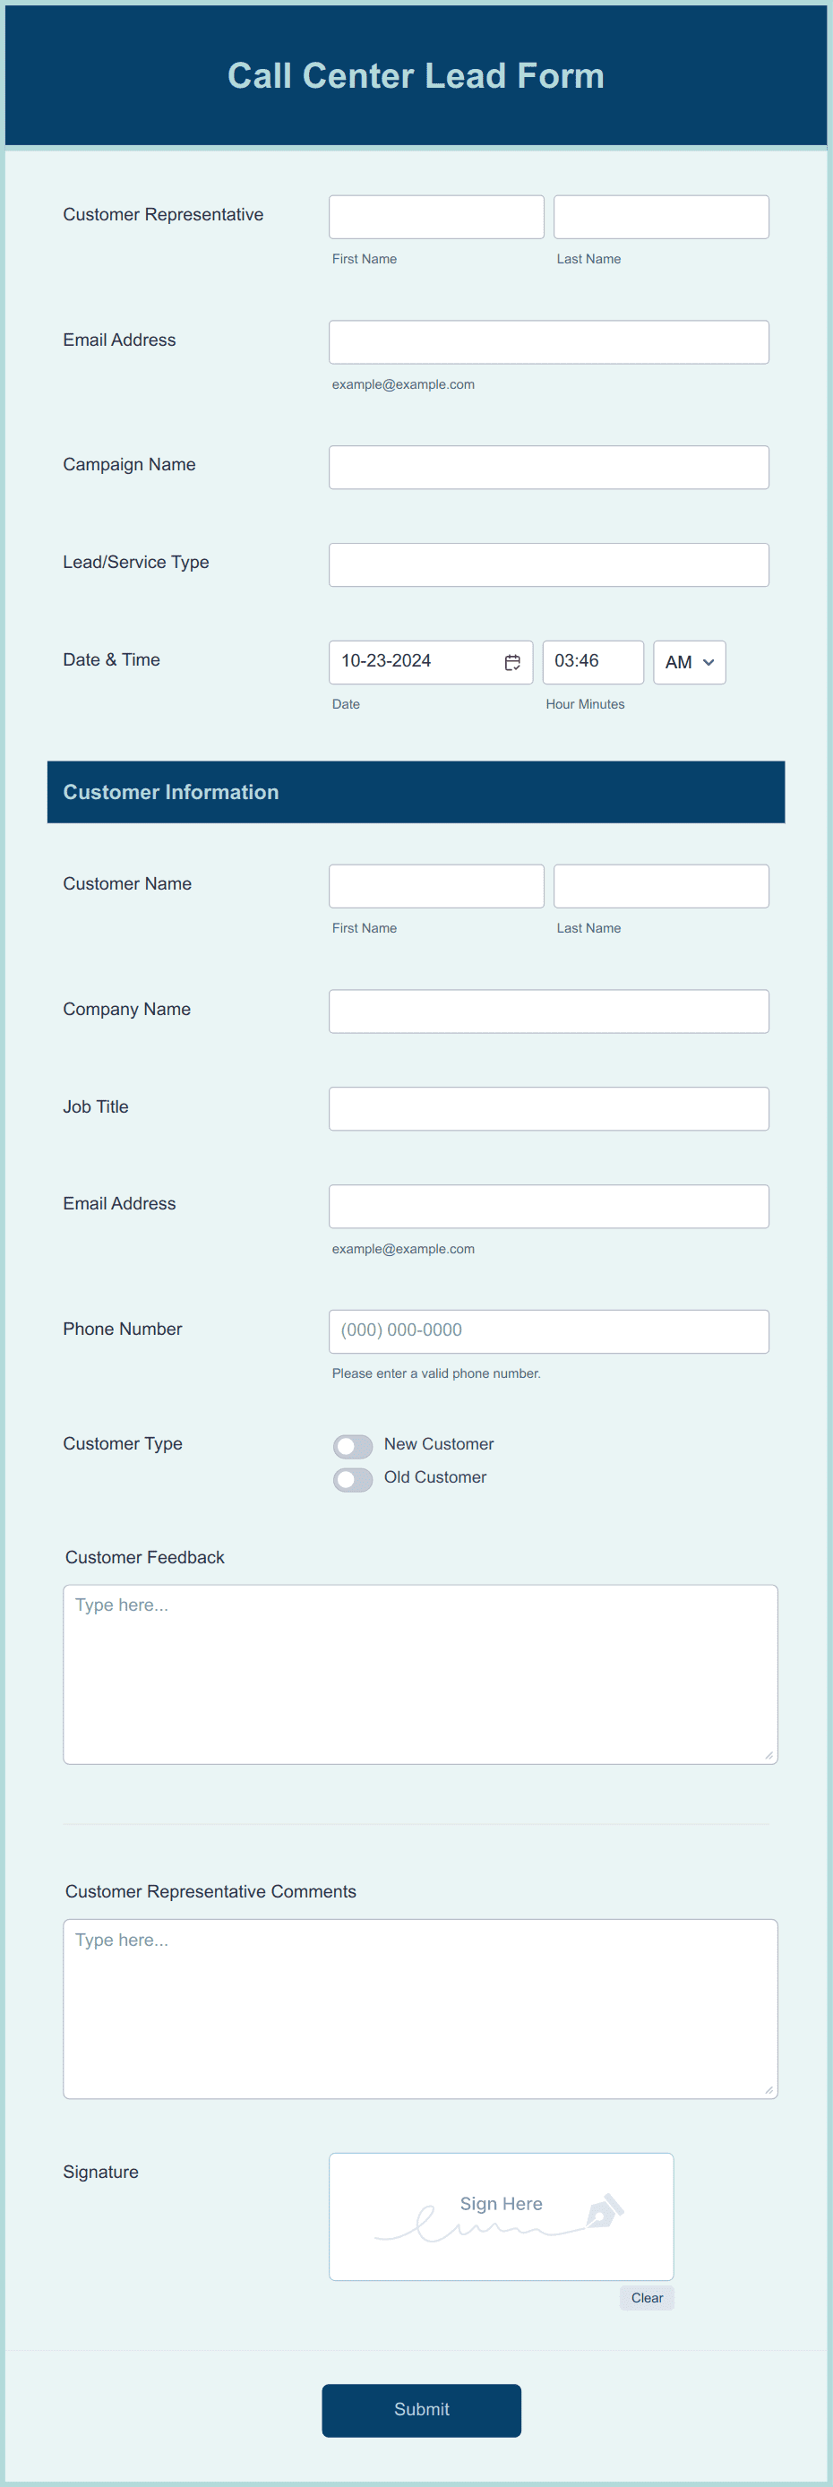The height and width of the screenshot is (2487, 833).
Task: Enable the Old Customer toggle
Action: tap(352, 1479)
